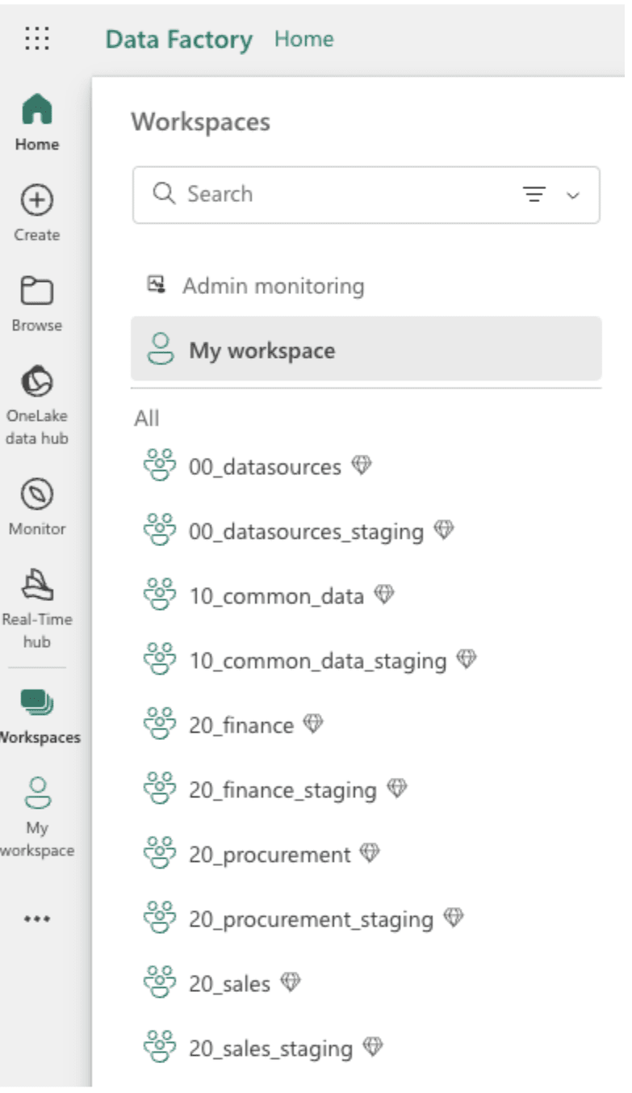Click the magnifier icon in search box
The height and width of the screenshot is (1093, 632).
164,194
